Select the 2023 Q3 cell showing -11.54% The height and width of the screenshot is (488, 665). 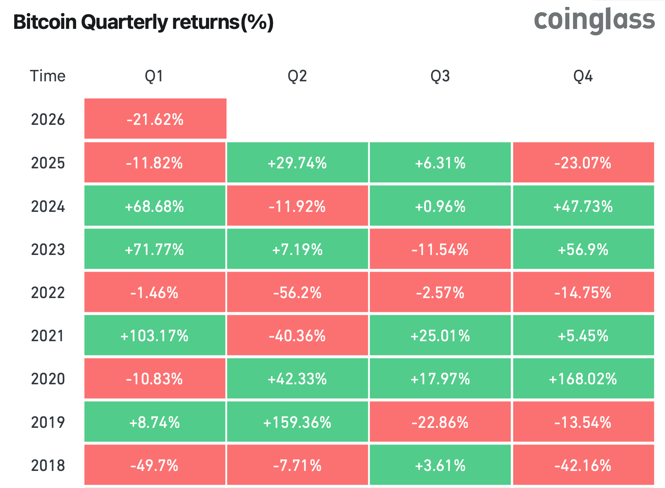440,249
